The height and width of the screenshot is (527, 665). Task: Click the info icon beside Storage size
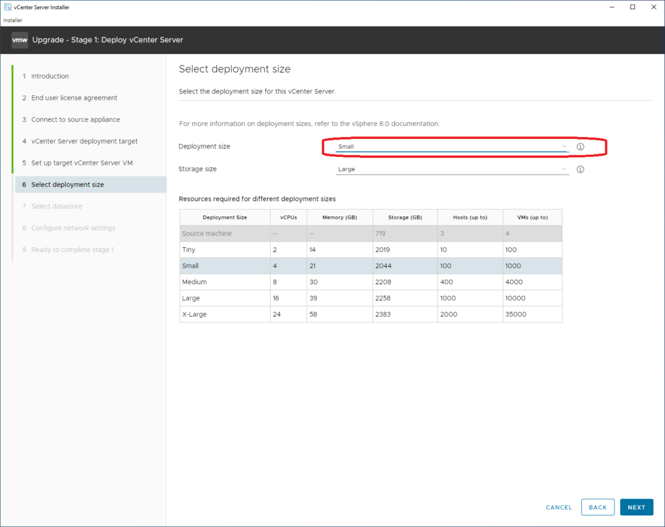pyautogui.click(x=581, y=169)
